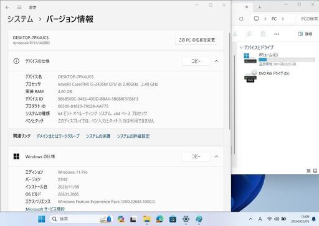Collapse the デバイスとドライブ group in Explorer
The image size is (319, 226).
click(x=241, y=47)
